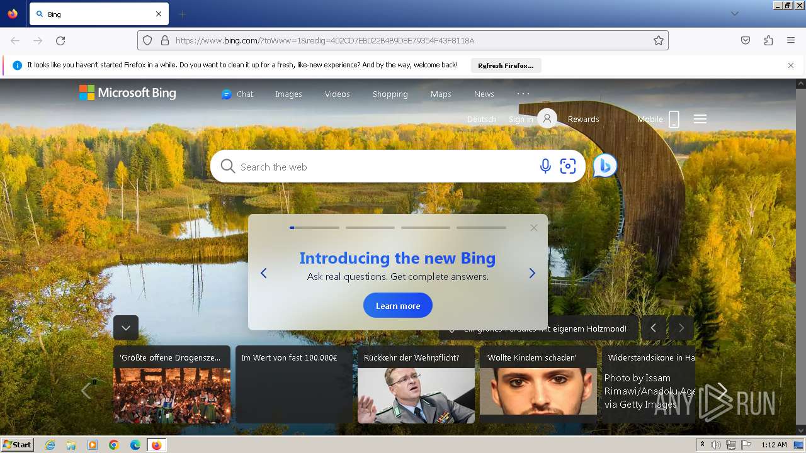The height and width of the screenshot is (453, 806).
Task: Click the volume speaker tray icon
Action: (716, 445)
